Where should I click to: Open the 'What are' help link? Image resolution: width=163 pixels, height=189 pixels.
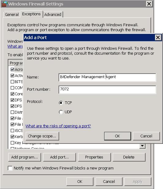(x=15, y=46)
